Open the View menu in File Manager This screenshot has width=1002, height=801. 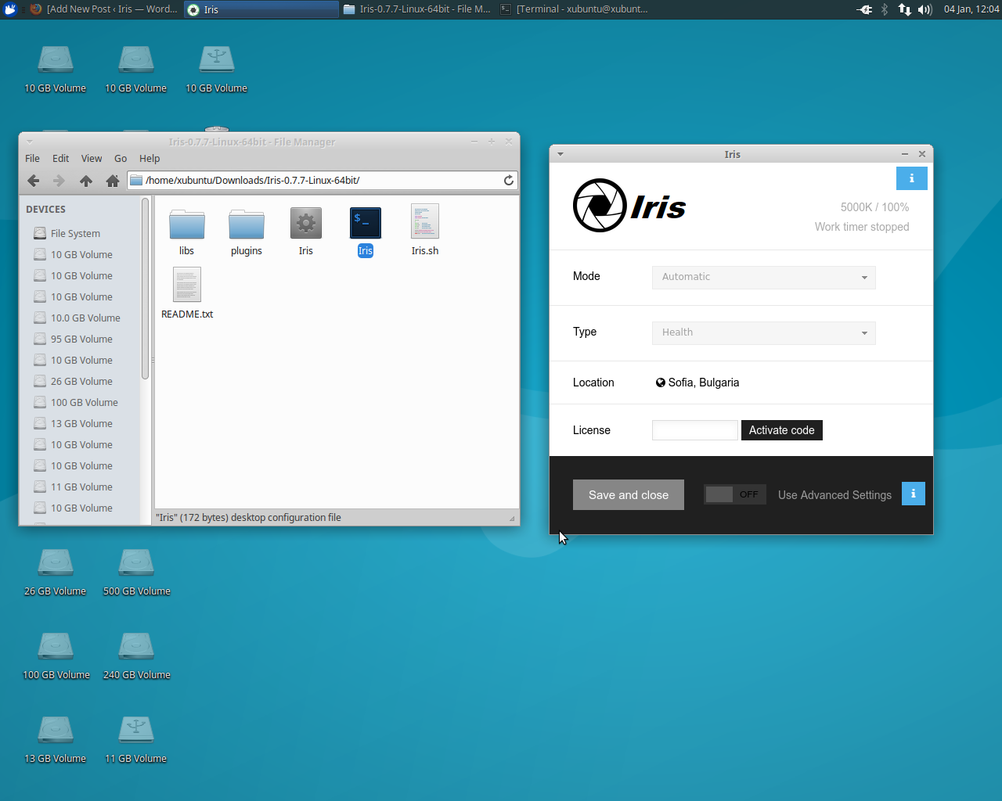click(x=92, y=158)
